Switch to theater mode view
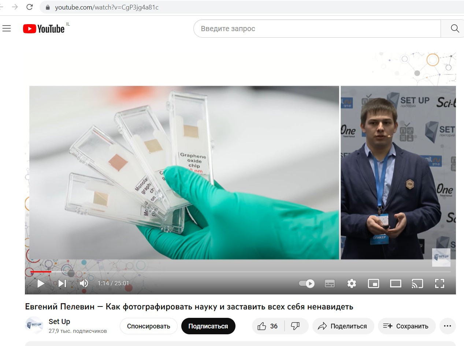 click(396, 283)
